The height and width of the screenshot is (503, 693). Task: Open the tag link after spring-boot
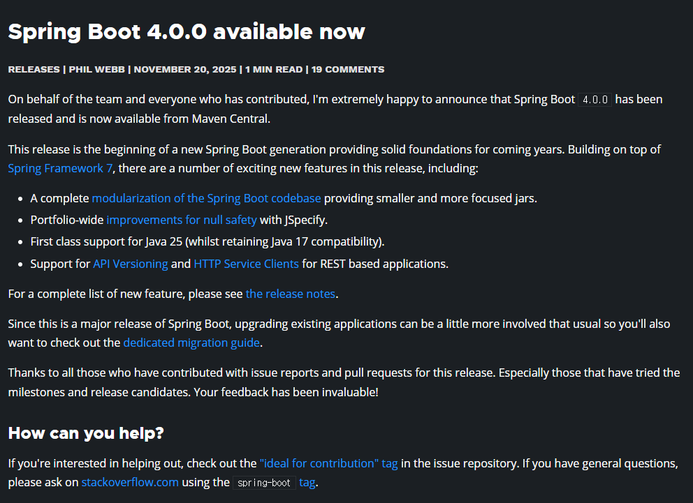(307, 482)
